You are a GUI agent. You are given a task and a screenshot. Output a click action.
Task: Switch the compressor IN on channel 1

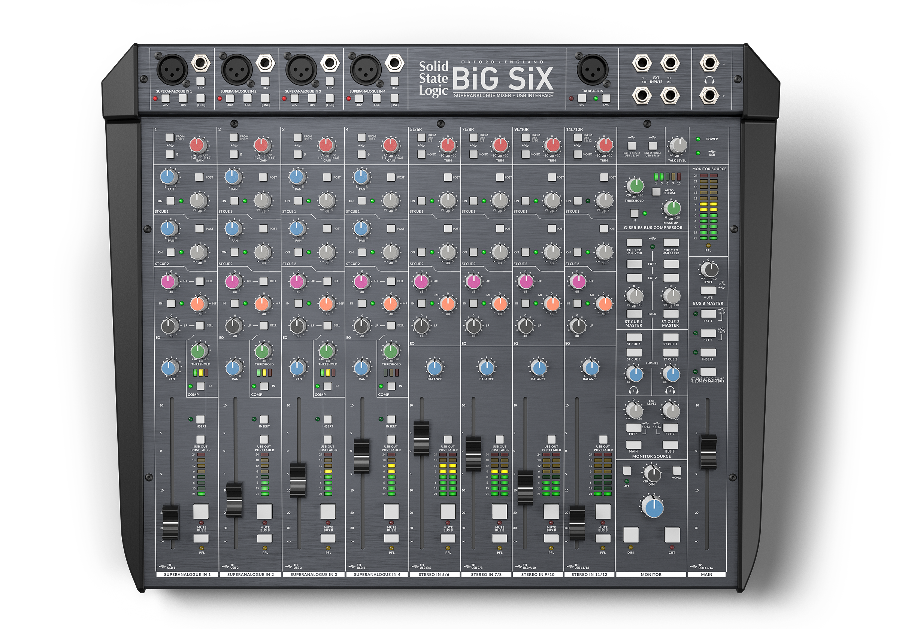point(201,386)
